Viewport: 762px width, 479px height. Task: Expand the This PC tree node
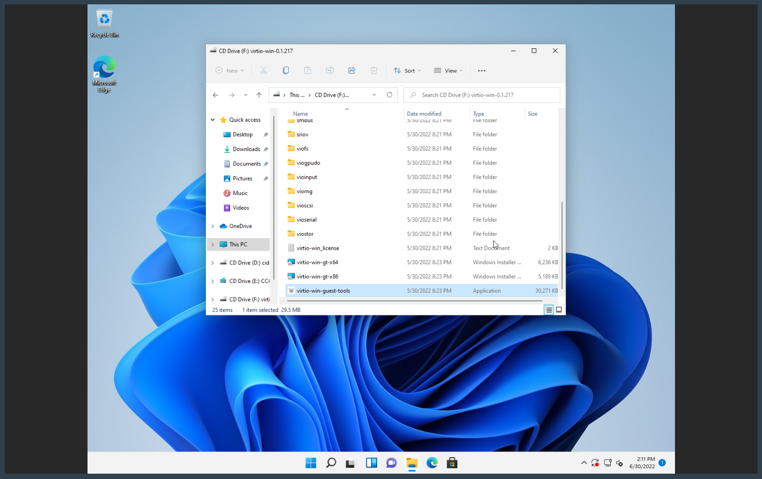click(x=213, y=244)
